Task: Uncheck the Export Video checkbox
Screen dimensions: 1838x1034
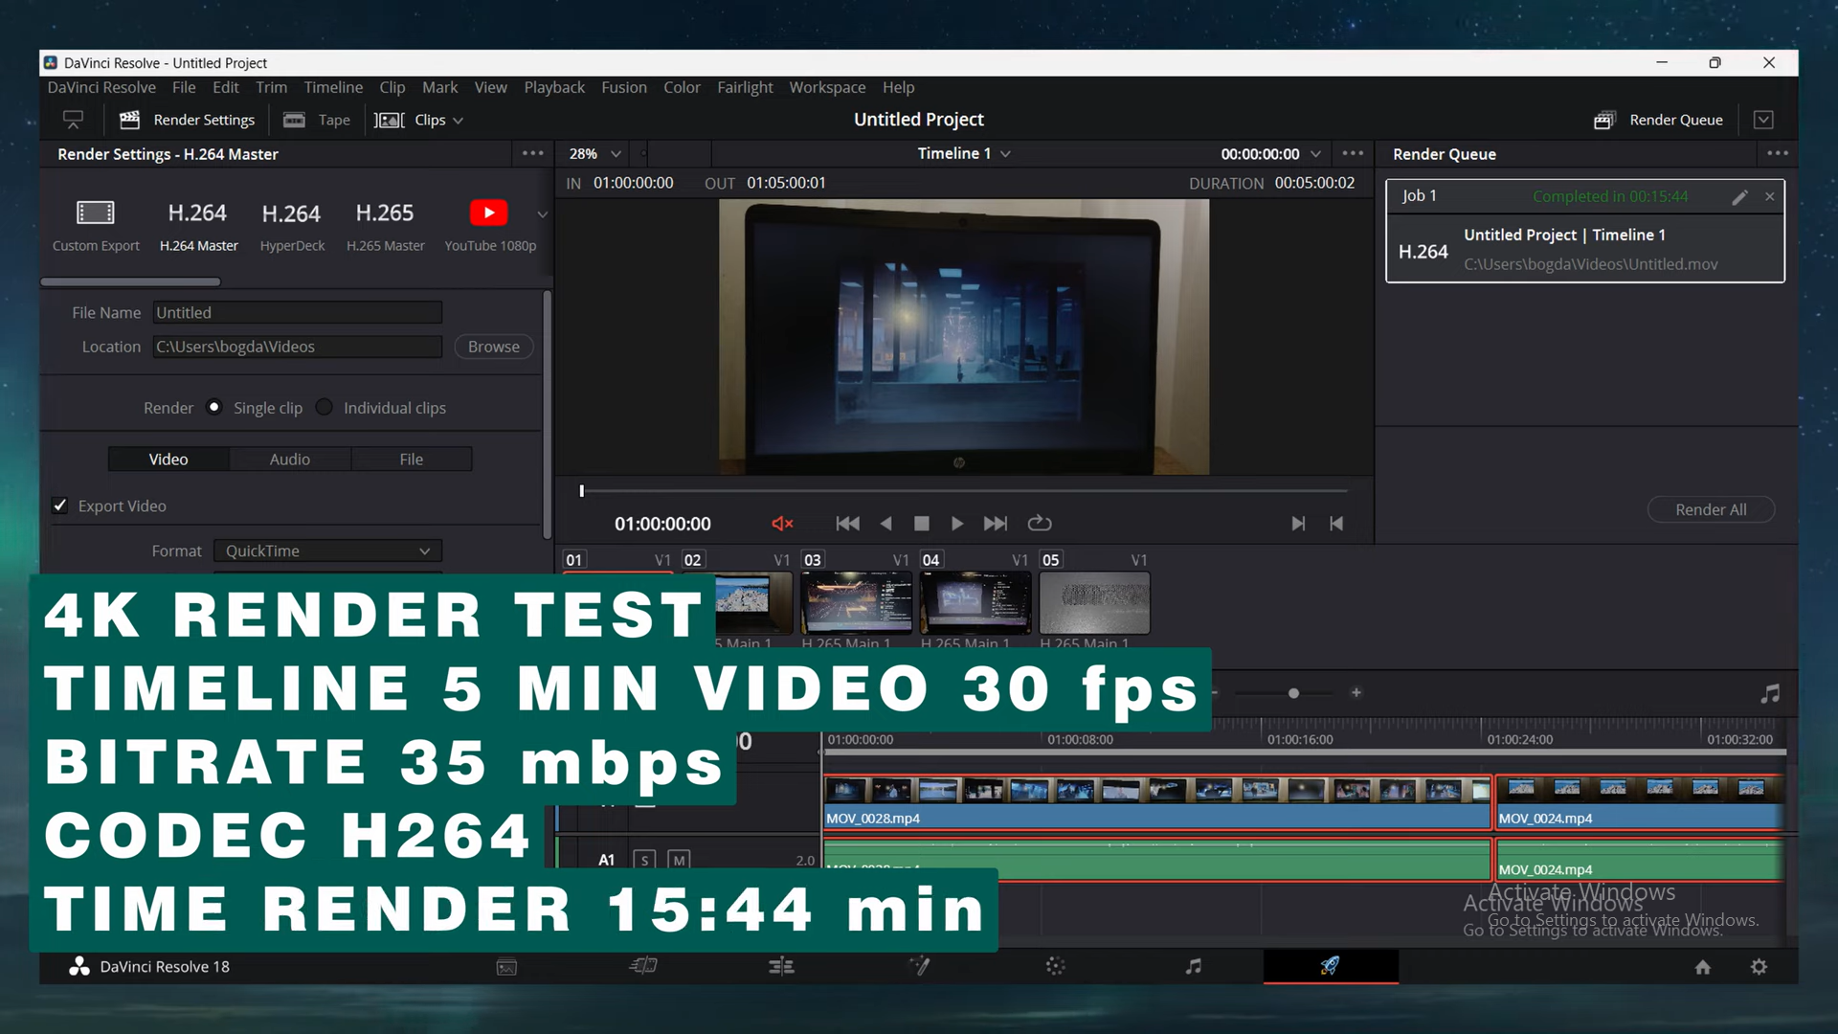Action: coord(60,506)
